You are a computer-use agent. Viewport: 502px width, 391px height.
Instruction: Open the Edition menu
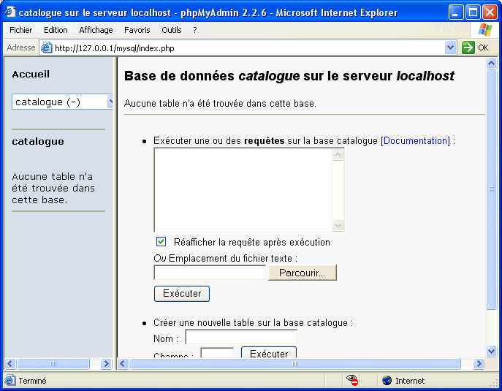(x=56, y=30)
